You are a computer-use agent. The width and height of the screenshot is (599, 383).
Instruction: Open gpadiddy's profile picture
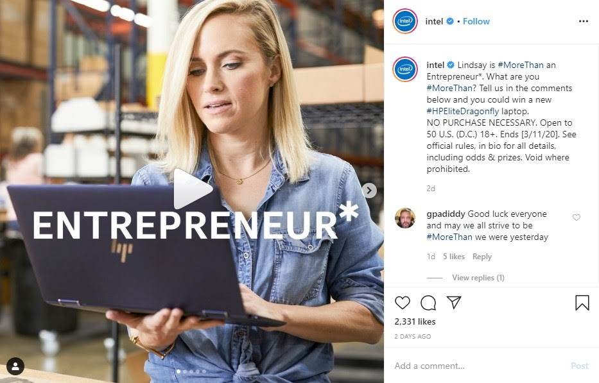(x=405, y=218)
